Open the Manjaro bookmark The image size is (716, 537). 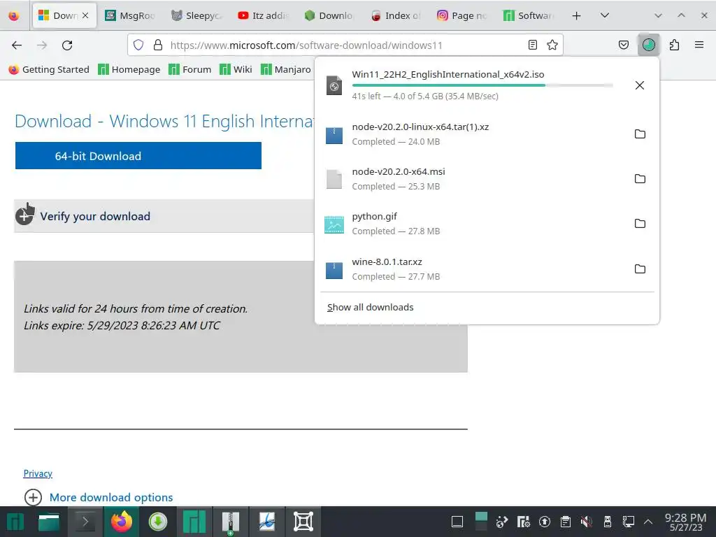tap(286, 69)
